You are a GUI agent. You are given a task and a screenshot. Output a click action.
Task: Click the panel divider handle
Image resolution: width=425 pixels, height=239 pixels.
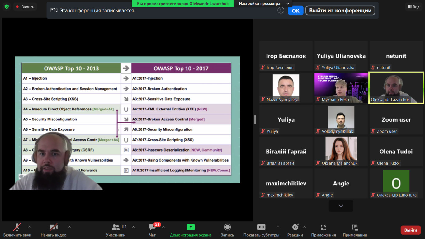(255, 119)
